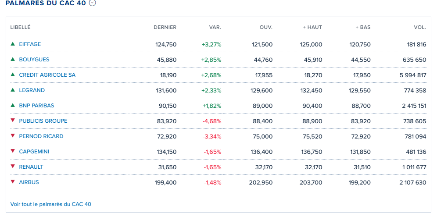Open the BNP PARIBAS stock link
The height and width of the screenshot is (213, 437).
[x=36, y=106]
